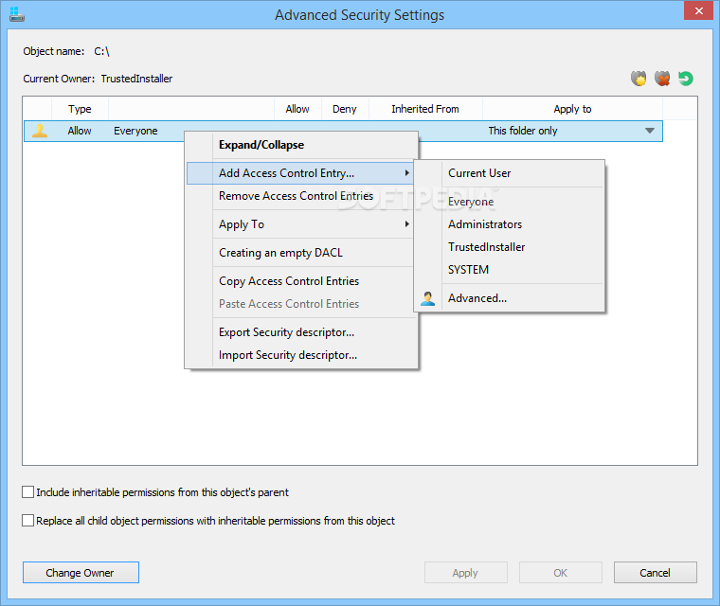The height and width of the screenshot is (606, 720).
Task: Click the TrustedInstaller current owner text
Action: click(136, 79)
